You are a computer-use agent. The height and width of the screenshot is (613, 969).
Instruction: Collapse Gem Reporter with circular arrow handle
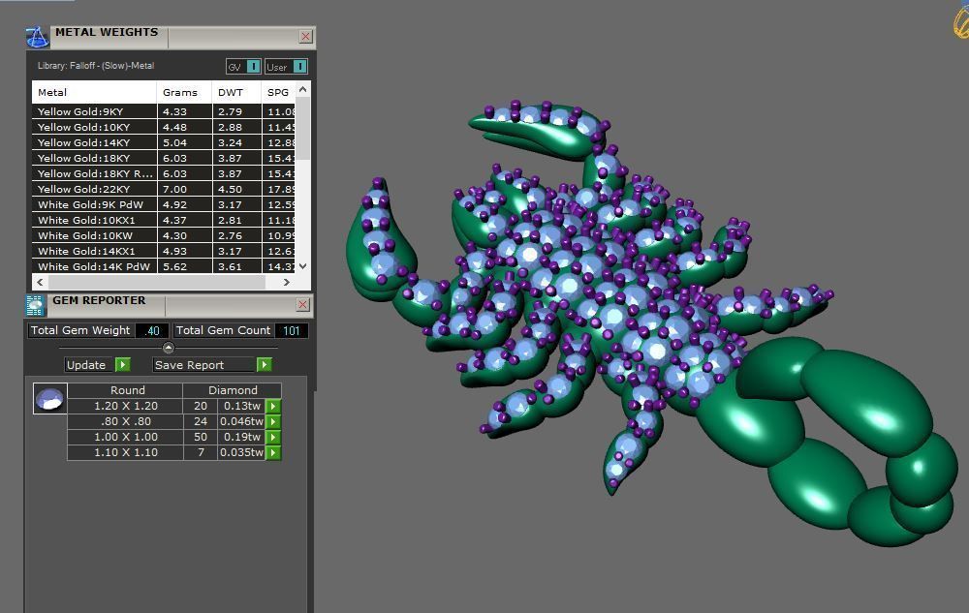click(x=168, y=348)
